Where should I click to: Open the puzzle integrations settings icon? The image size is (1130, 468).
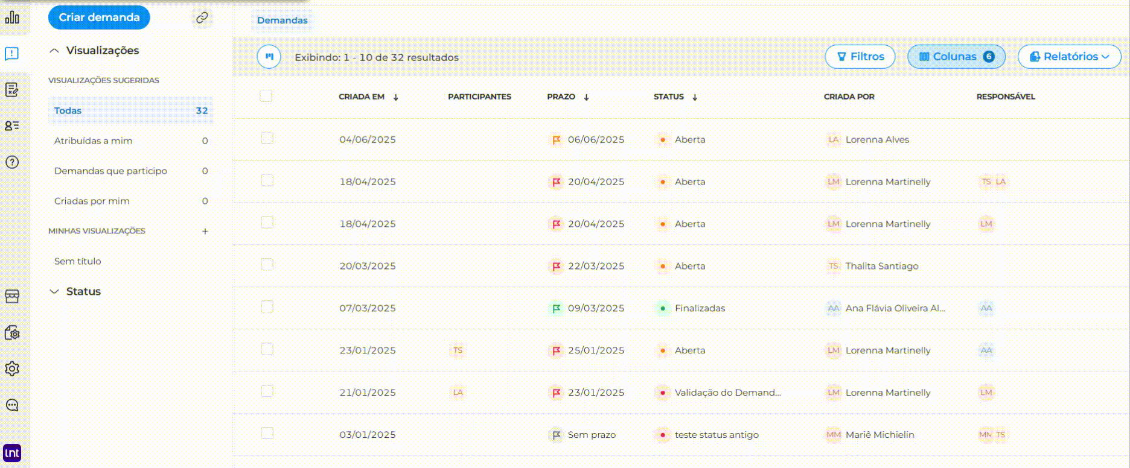tap(12, 332)
